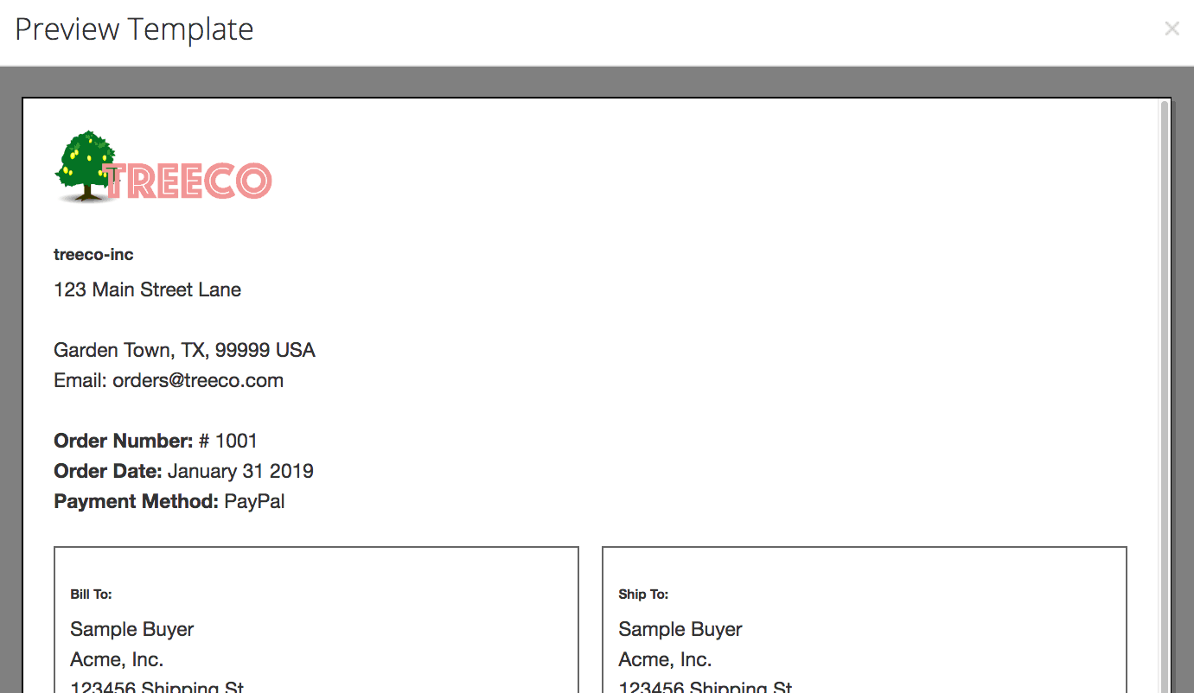Click the TreeCo tree logo image
This screenshot has height=693, width=1194.
pos(85,167)
